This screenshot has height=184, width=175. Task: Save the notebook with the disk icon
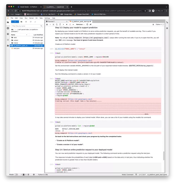click(x=47, y=24)
